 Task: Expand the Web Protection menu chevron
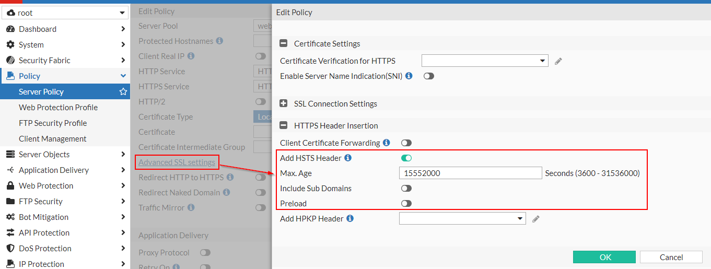[x=123, y=186]
